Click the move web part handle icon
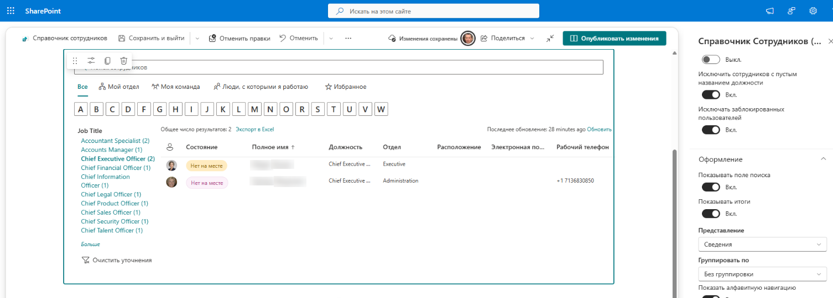The width and height of the screenshot is (833, 298). click(x=75, y=61)
